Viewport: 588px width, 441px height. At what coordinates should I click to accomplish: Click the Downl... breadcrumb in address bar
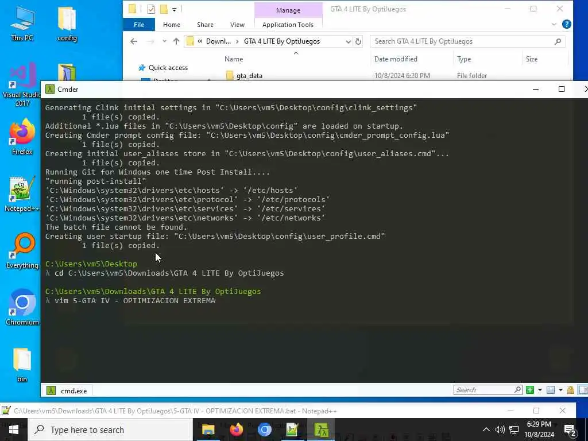[218, 41]
